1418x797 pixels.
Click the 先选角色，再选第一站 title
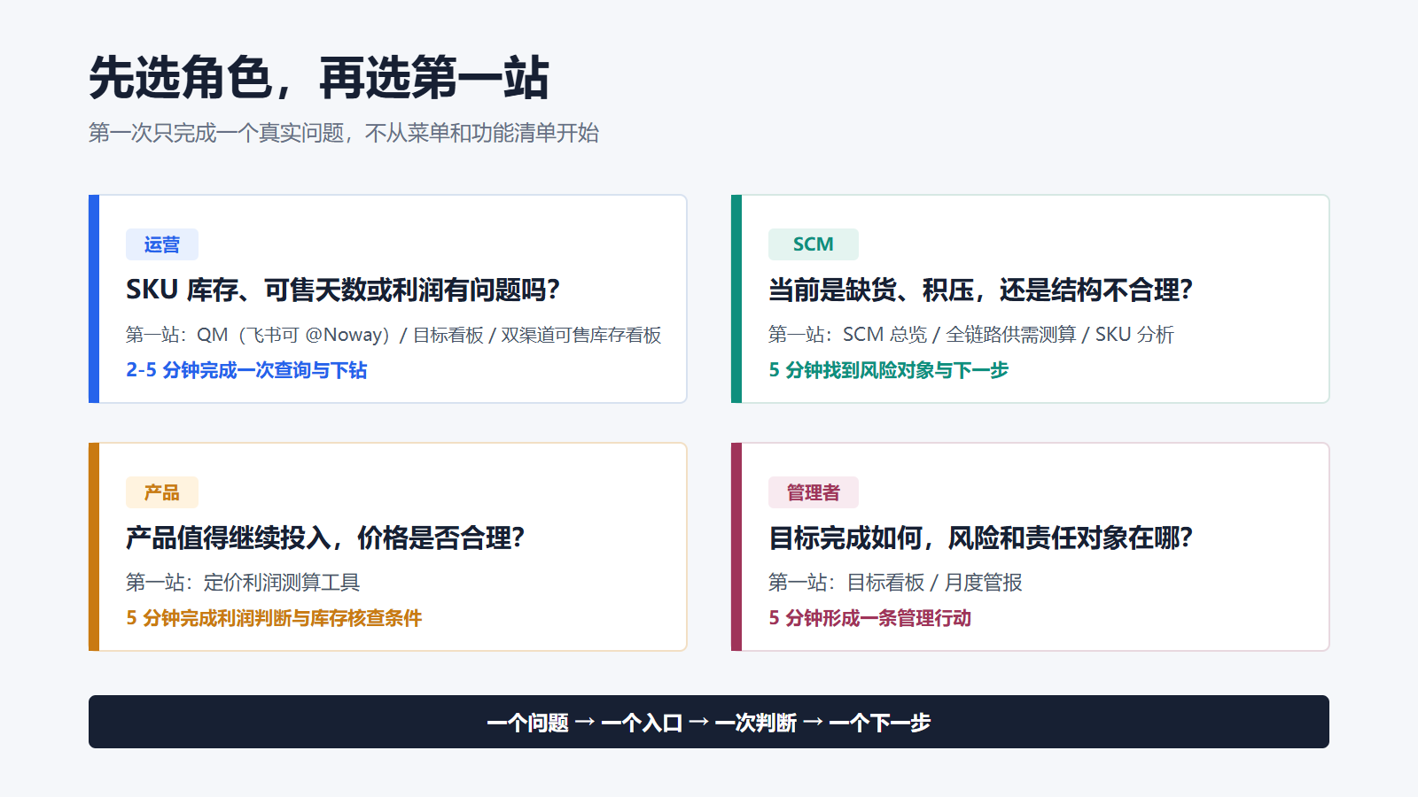(x=319, y=78)
